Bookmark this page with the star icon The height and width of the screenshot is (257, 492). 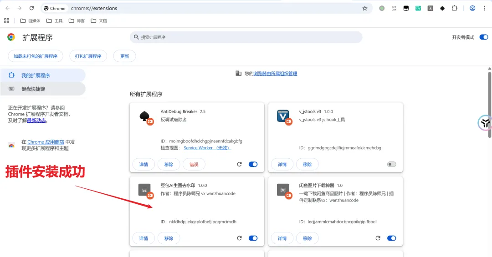pyautogui.click(x=364, y=9)
